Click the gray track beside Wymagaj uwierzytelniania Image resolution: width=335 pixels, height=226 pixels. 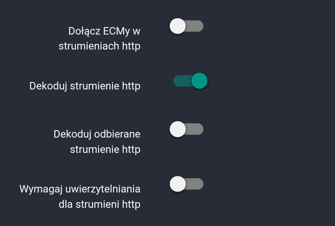tap(196, 184)
